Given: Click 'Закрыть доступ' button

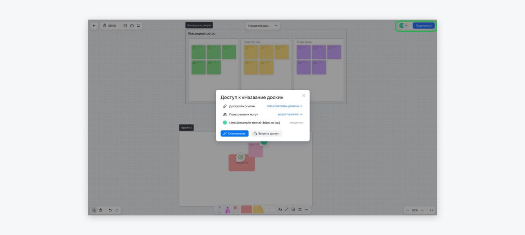Looking at the screenshot, I should 266,134.
